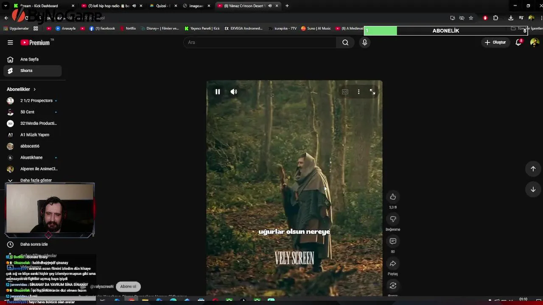Open the YouTube hamburger guide menu
The height and width of the screenshot is (305, 543).
pos(10,42)
